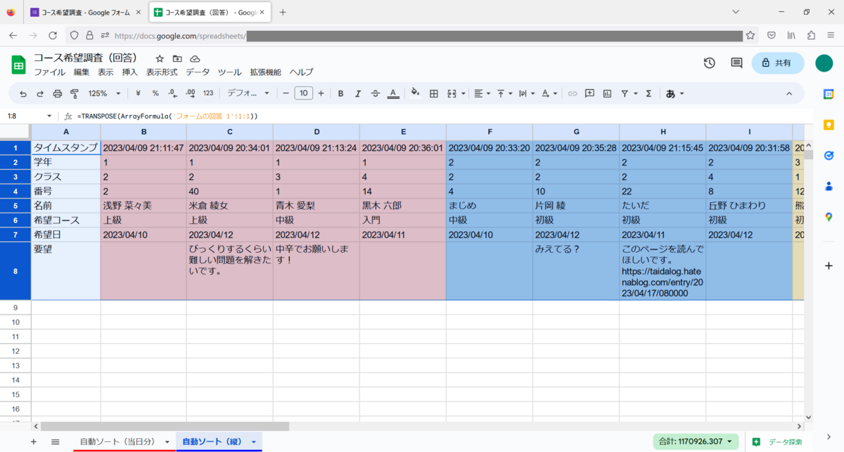Toggle italic formatting
Image resolution: width=844 pixels, height=452 pixels.
[358, 93]
